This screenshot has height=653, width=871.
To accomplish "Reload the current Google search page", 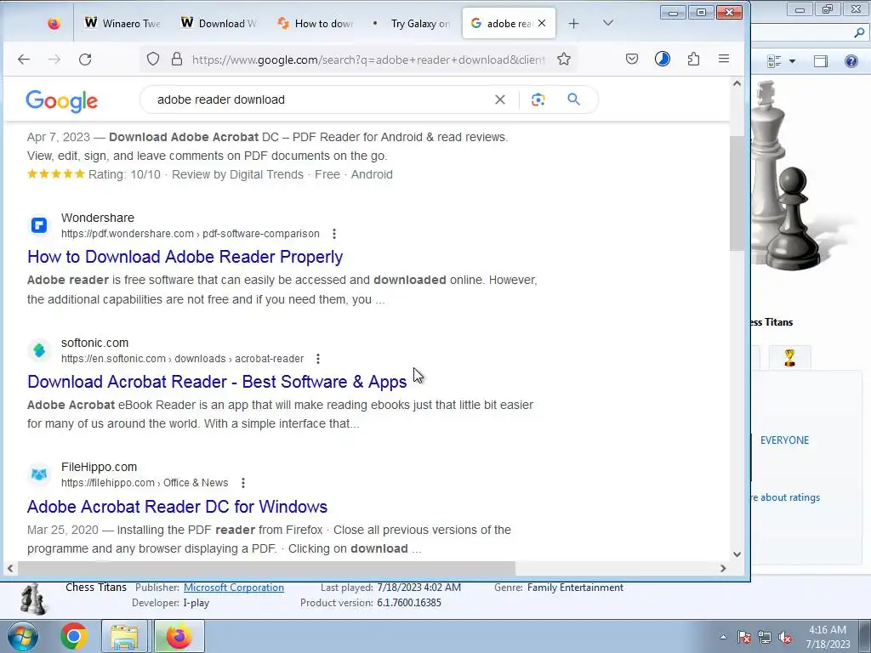I will pos(85,60).
